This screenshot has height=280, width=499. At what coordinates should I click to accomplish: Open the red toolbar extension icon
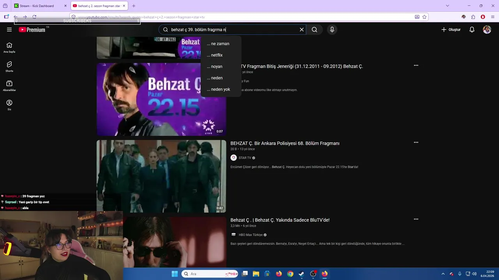coord(483,17)
